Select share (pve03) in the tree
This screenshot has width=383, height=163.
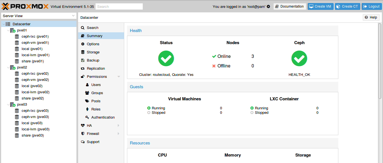pyautogui.click(x=33, y=135)
